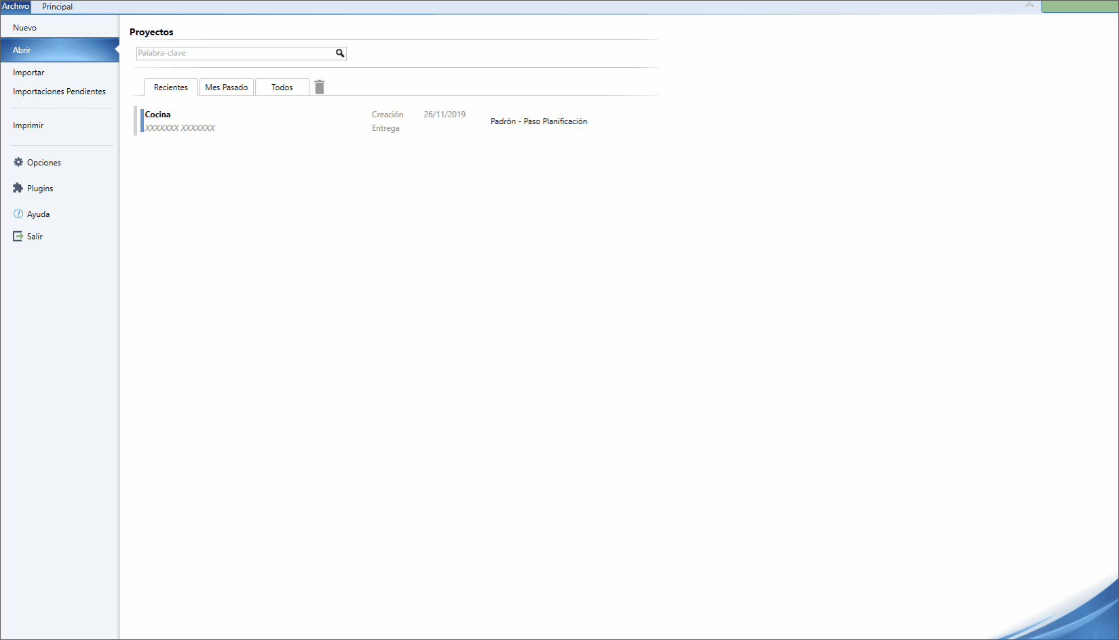Screen dimensions: 1119x640
Task: Collapse ribbon with top-right chevron
Action: click(1029, 5)
